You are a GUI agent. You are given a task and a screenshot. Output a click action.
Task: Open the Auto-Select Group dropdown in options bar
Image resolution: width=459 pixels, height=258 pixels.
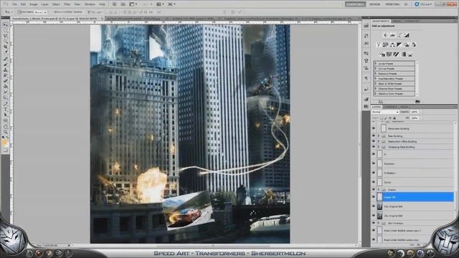(40, 12)
